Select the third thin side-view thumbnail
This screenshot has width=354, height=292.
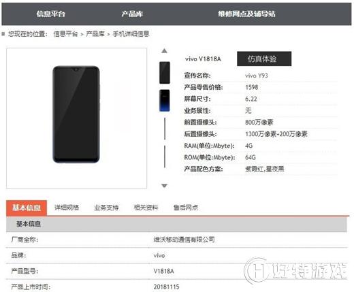(x=165, y=129)
